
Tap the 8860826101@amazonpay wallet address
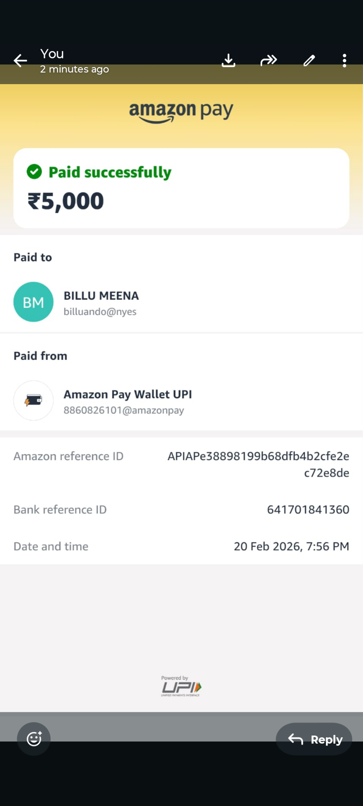[124, 410]
